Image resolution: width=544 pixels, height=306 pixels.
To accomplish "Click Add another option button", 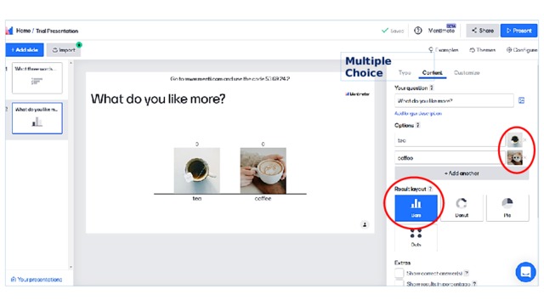I will pos(462,173).
